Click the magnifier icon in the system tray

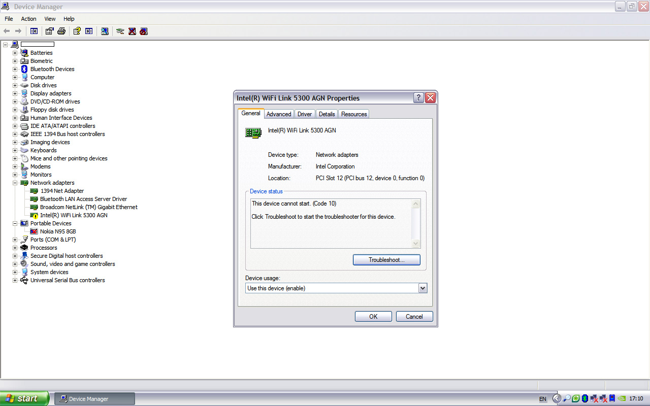click(567, 399)
